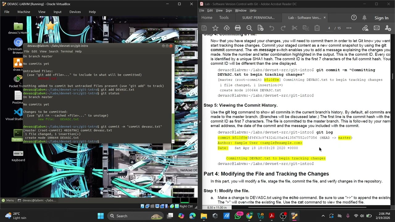Click the share link icon in Acrobat
395x222 pixels.
point(365,28)
